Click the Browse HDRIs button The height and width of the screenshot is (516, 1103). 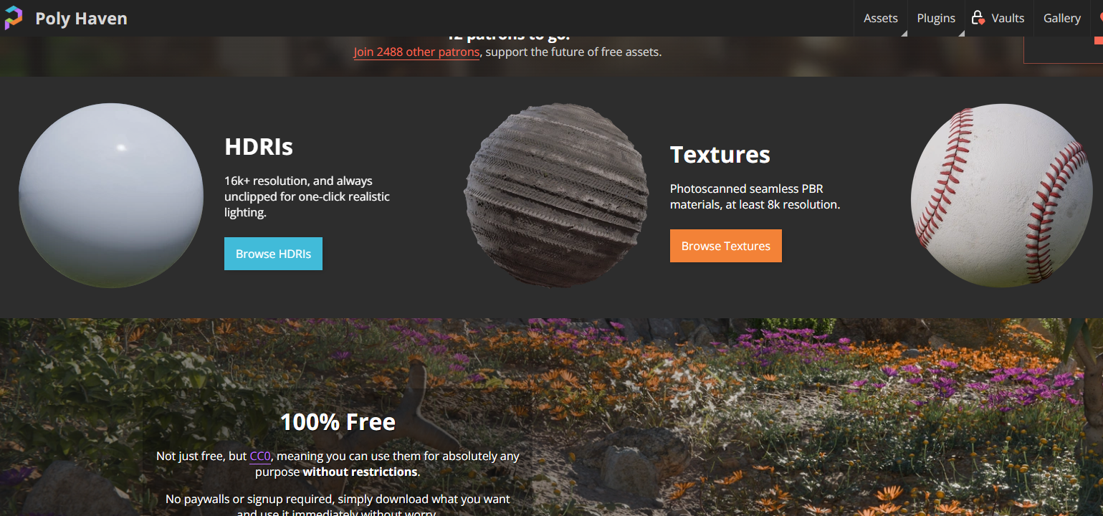(273, 254)
